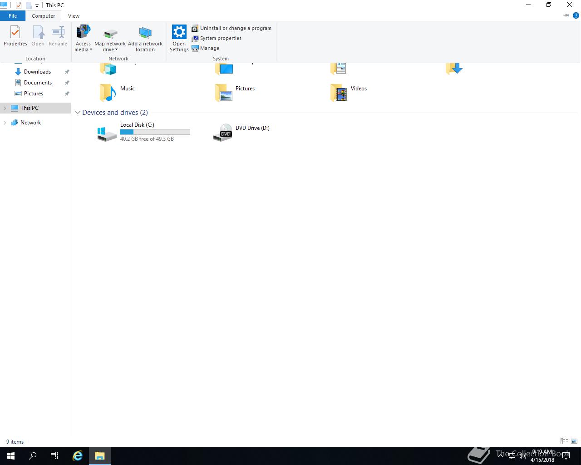Click the Local Disk capacity bar
Viewport: 581px width, 465px height.
click(155, 132)
